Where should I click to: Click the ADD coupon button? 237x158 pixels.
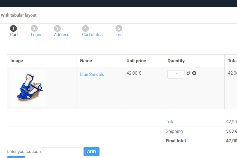point(91,152)
